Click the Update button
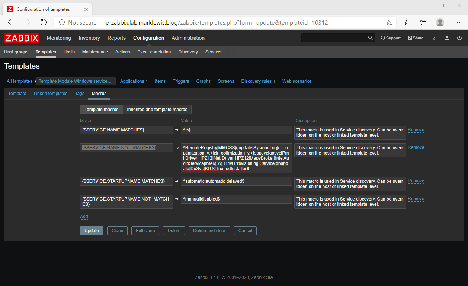The height and width of the screenshot is (286, 468). (x=92, y=230)
